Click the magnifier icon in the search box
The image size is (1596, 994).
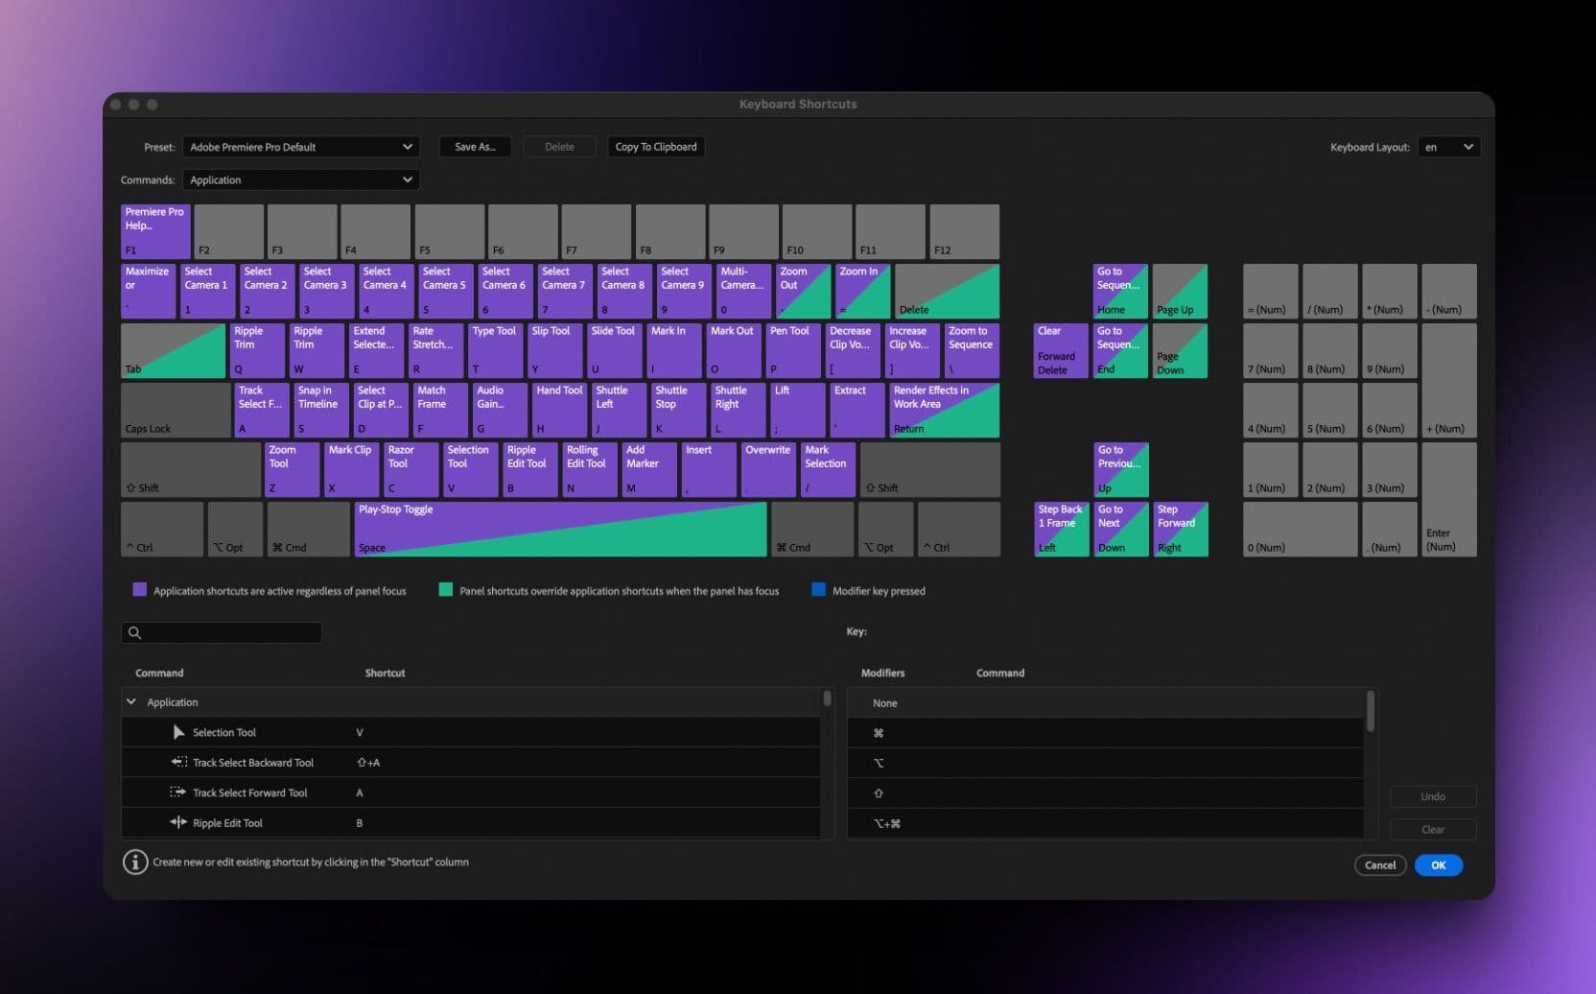click(133, 632)
